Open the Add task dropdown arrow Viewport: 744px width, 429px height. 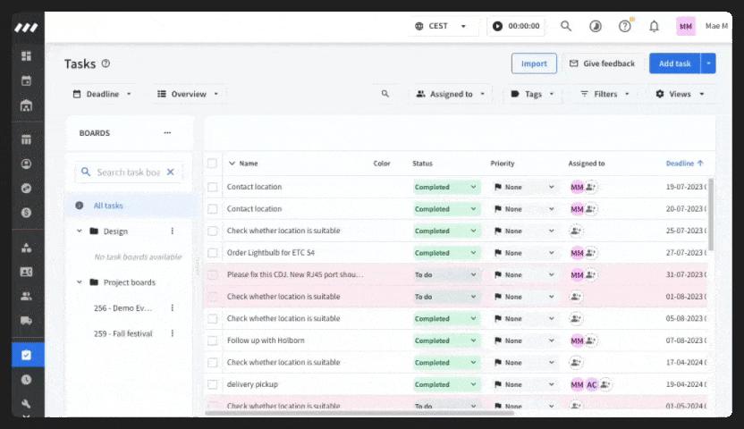click(x=708, y=63)
